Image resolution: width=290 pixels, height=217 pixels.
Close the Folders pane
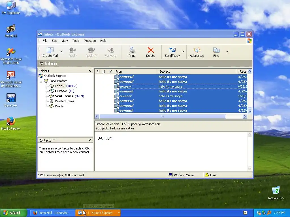[x=90, y=71]
